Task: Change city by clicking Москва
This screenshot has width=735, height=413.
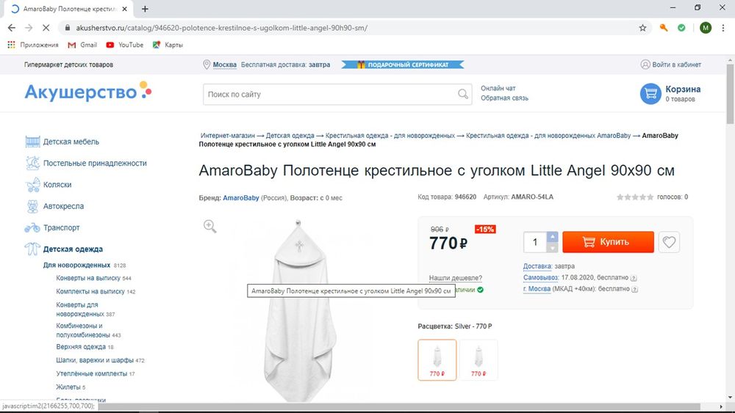Action: 224,65
